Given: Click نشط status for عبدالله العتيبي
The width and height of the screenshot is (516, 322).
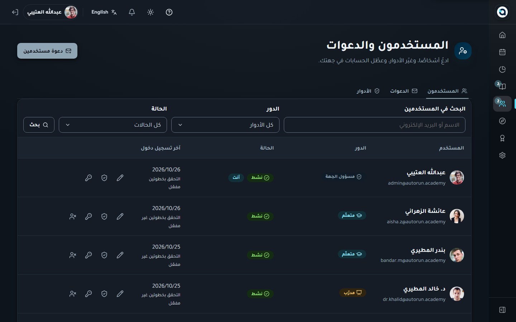Looking at the screenshot, I should (x=260, y=177).
